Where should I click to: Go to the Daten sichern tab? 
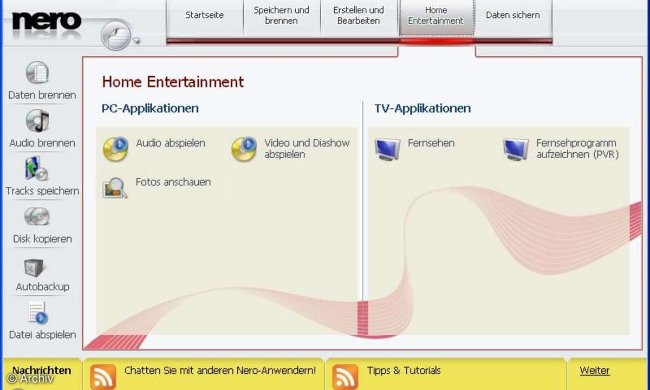(513, 17)
